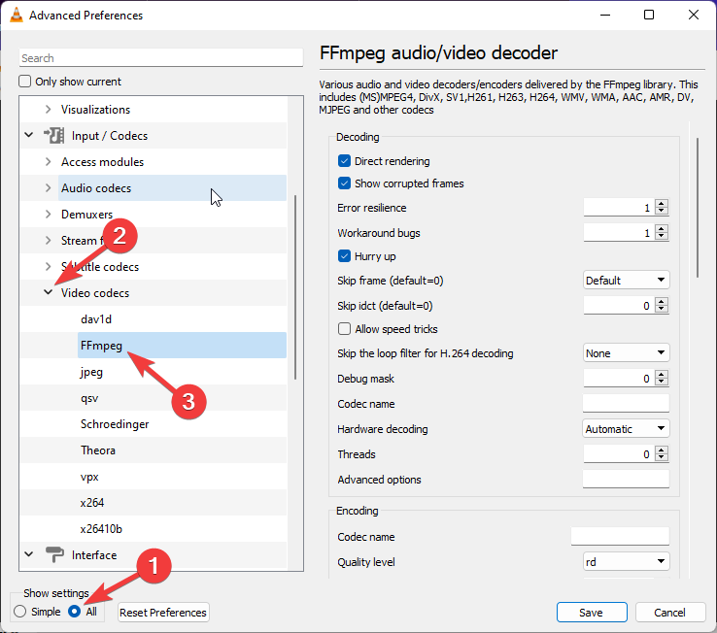This screenshot has height=633, width=717.
Task: Toggle Only show current checkbox
Action: coord(24,82)
